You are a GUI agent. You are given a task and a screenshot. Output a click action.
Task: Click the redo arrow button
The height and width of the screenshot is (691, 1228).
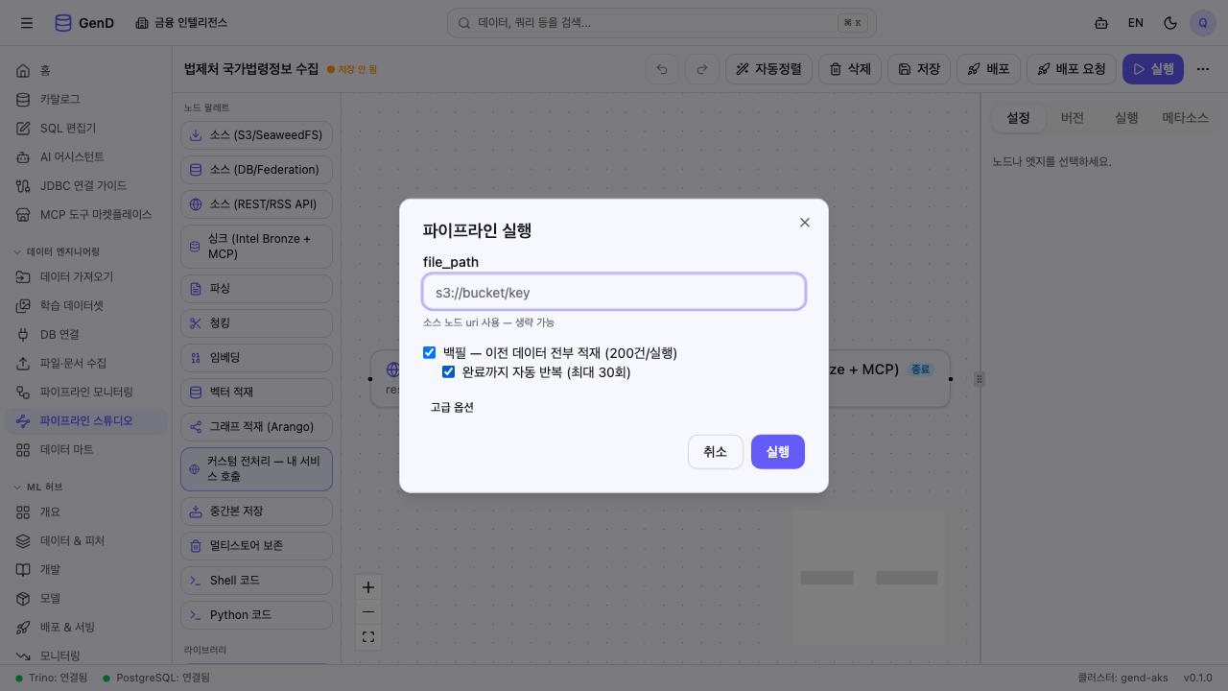click(x=701, y=69)
